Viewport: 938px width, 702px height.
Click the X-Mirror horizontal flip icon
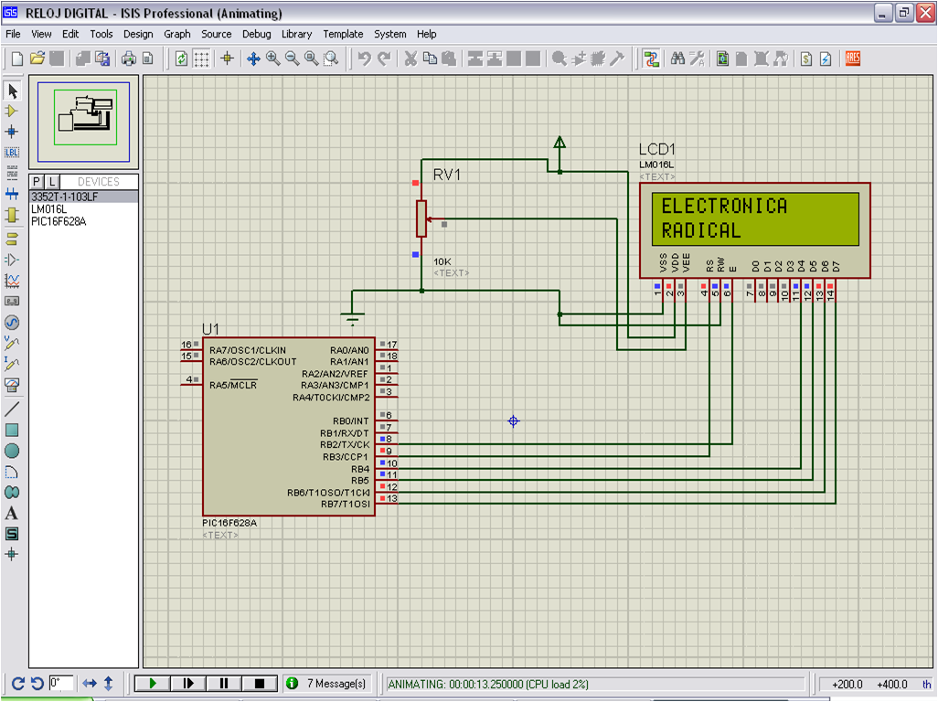[x=90, y=683]
